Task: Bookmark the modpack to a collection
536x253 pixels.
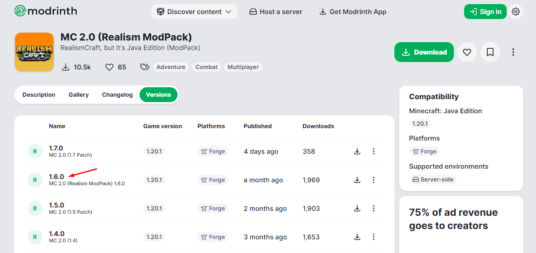Action: pyautogui.click(x=490, y=52)
